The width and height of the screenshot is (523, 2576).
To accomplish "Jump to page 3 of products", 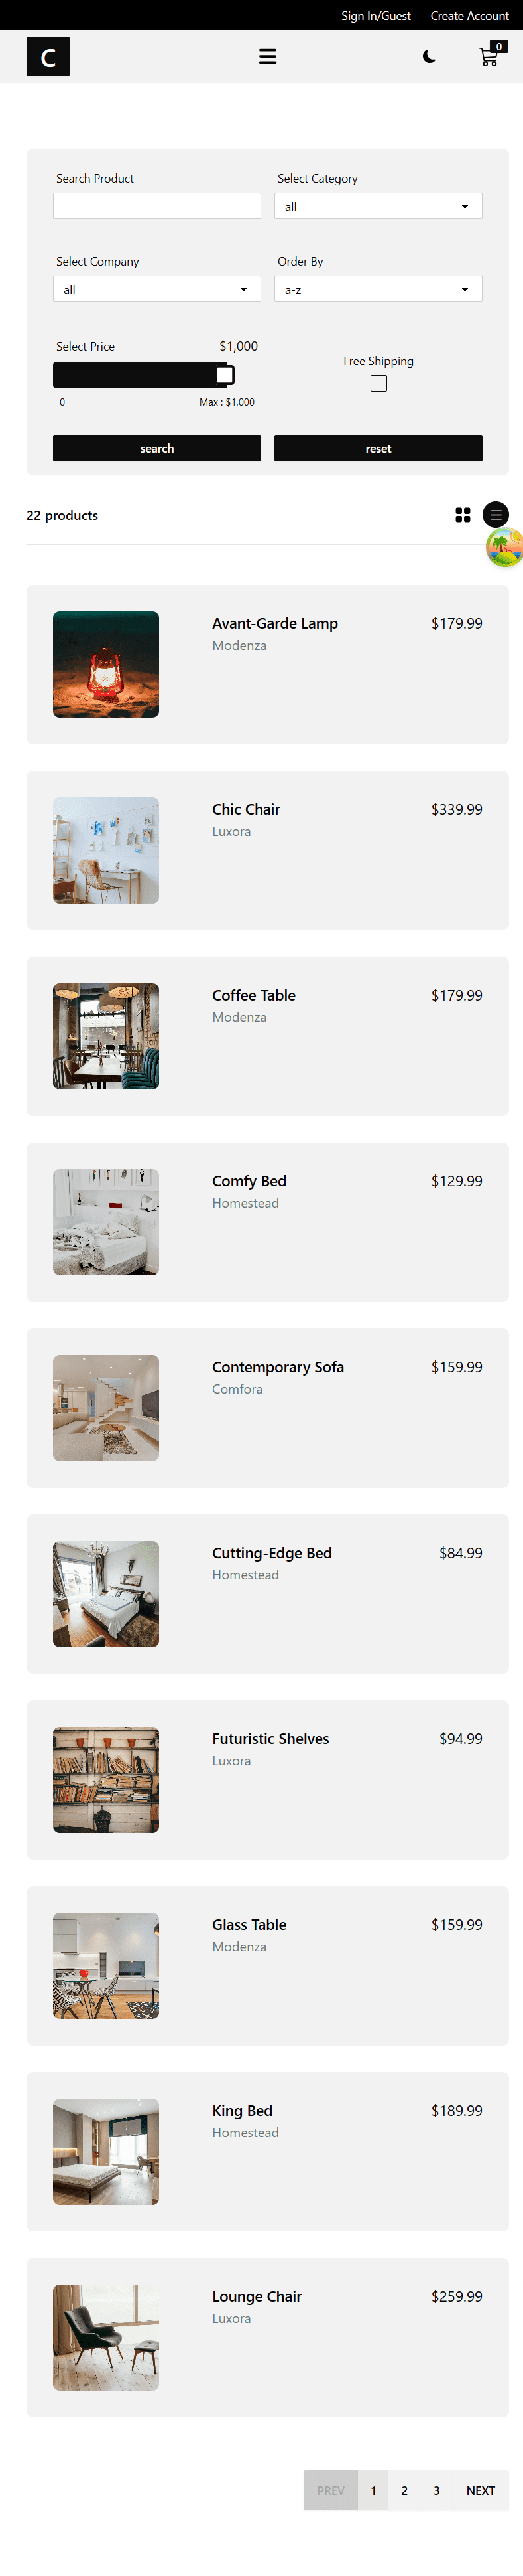I will coord(436,2490).
